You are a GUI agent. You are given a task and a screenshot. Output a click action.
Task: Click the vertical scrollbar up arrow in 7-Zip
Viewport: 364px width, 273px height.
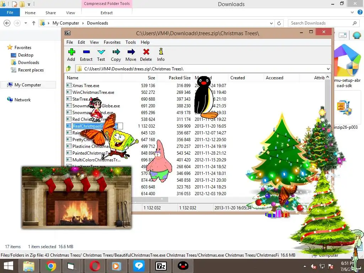pyautogui.click(x=327, y=77)
